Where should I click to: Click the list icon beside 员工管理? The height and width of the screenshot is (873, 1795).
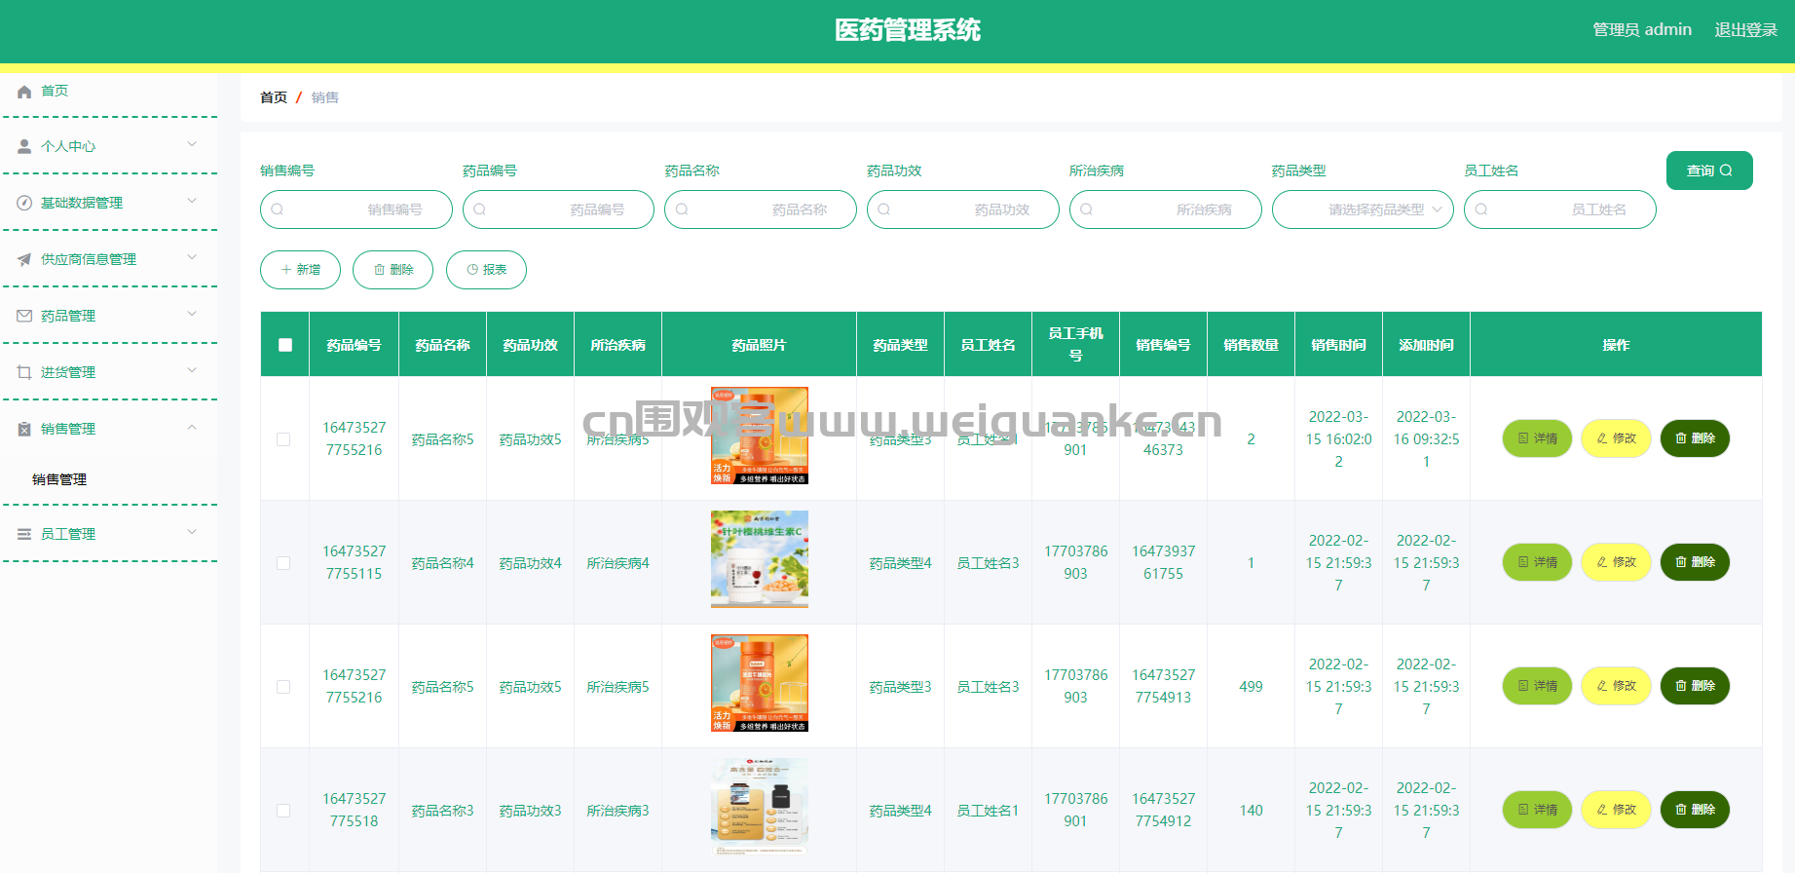(x=24, y=534)
